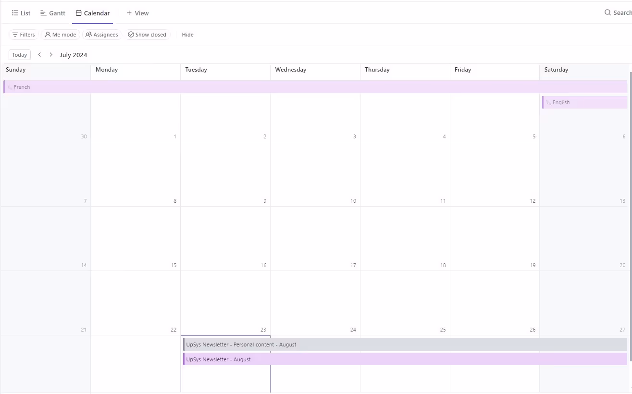This screenshot has height=394, width=632.
Task: Open the Gantt view icon
Action: point(43,13)
